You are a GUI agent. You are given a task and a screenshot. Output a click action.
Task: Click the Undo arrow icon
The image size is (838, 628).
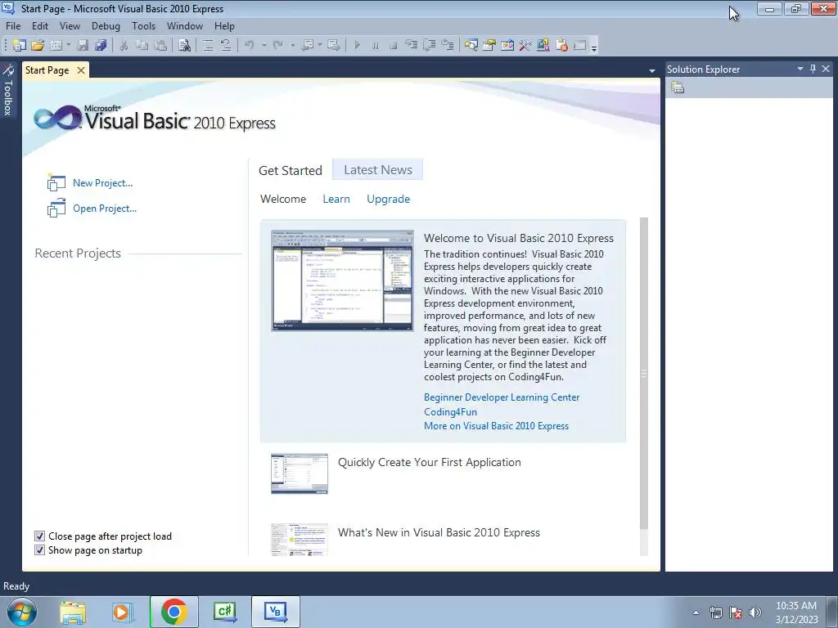[249, 46]
